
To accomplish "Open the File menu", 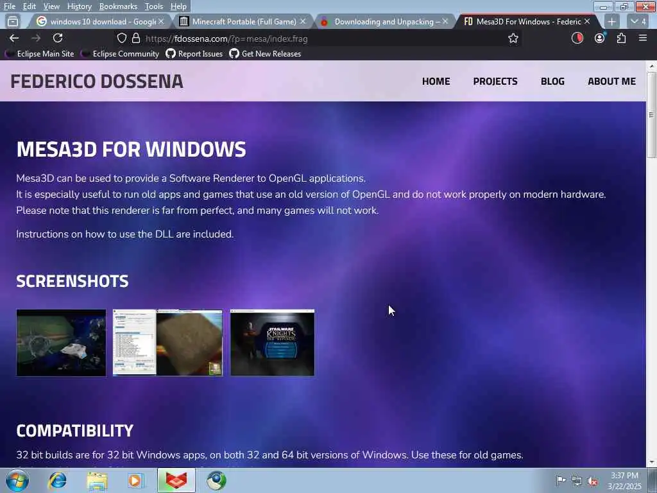I will click(x=9, y=6).
